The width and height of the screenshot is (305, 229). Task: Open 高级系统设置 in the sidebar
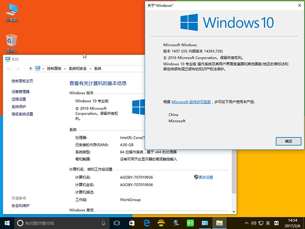[x=22, y=114]
